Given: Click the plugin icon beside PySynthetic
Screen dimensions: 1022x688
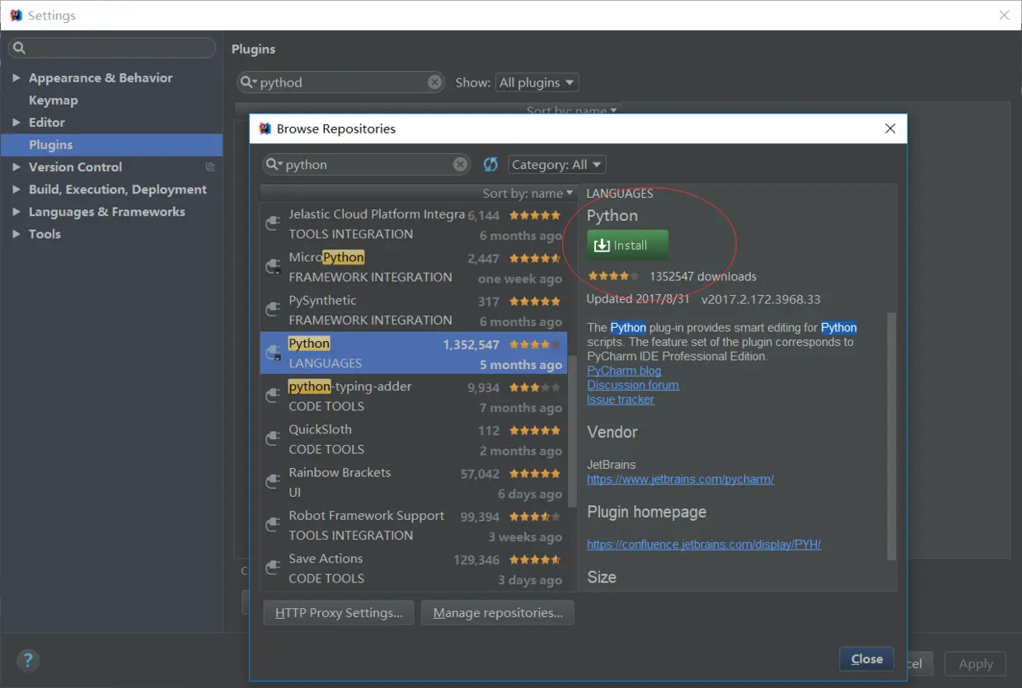Looking at the screenshot, I should click(273, 310).
